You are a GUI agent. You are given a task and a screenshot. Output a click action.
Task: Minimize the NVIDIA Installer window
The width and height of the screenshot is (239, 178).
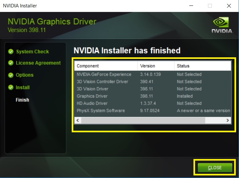pos(191,6)
